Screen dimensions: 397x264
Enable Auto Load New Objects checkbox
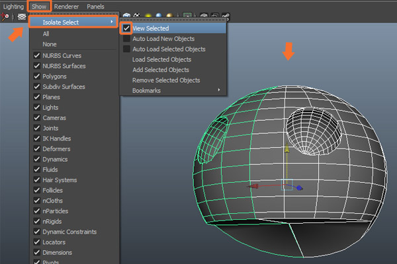[126, 39]
